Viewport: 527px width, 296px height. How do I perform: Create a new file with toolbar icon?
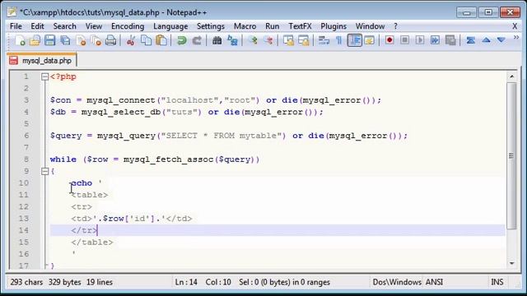tap(20, 40)
